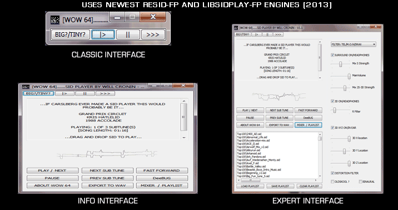The height and width of the screenshot is (210, 398).
Task: Click SAVE PLAYLIST button
Action: (x=280, y=186)
